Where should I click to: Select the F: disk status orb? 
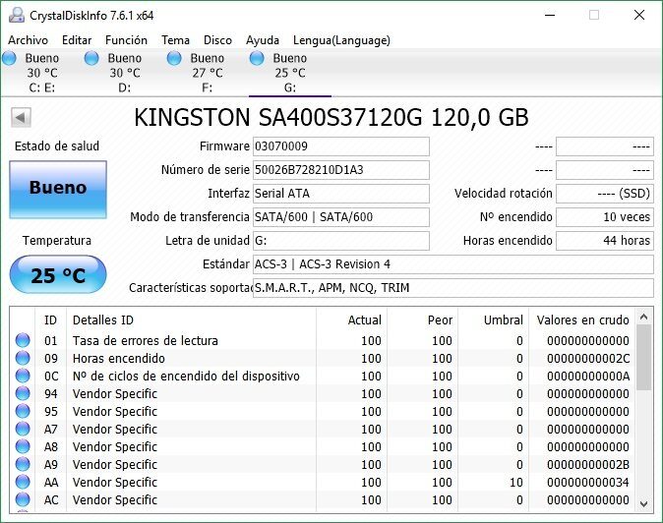click(174, 58)
